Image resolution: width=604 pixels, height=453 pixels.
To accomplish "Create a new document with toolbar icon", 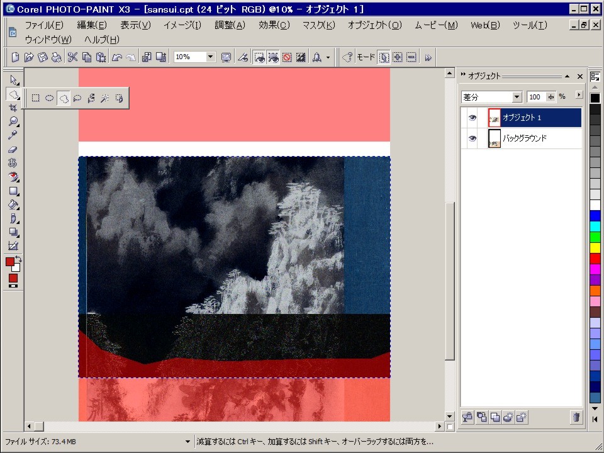I will [15, 57].
